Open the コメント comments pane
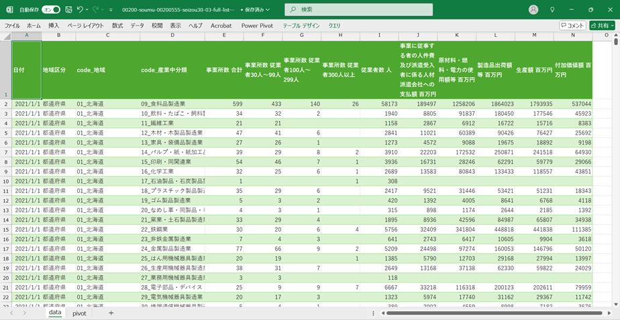Image resolution: width=620 pixels, height=320 pixels. coord(572,25)
